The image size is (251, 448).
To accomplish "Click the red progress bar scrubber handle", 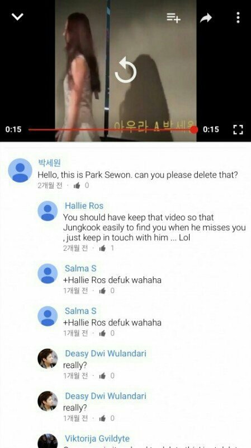I will point(193,129).
